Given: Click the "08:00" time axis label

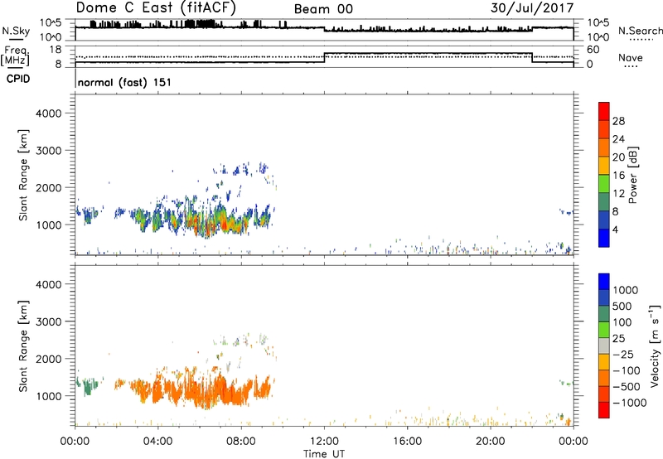Looking at the screenshot, I should click(x=241, y=441).
